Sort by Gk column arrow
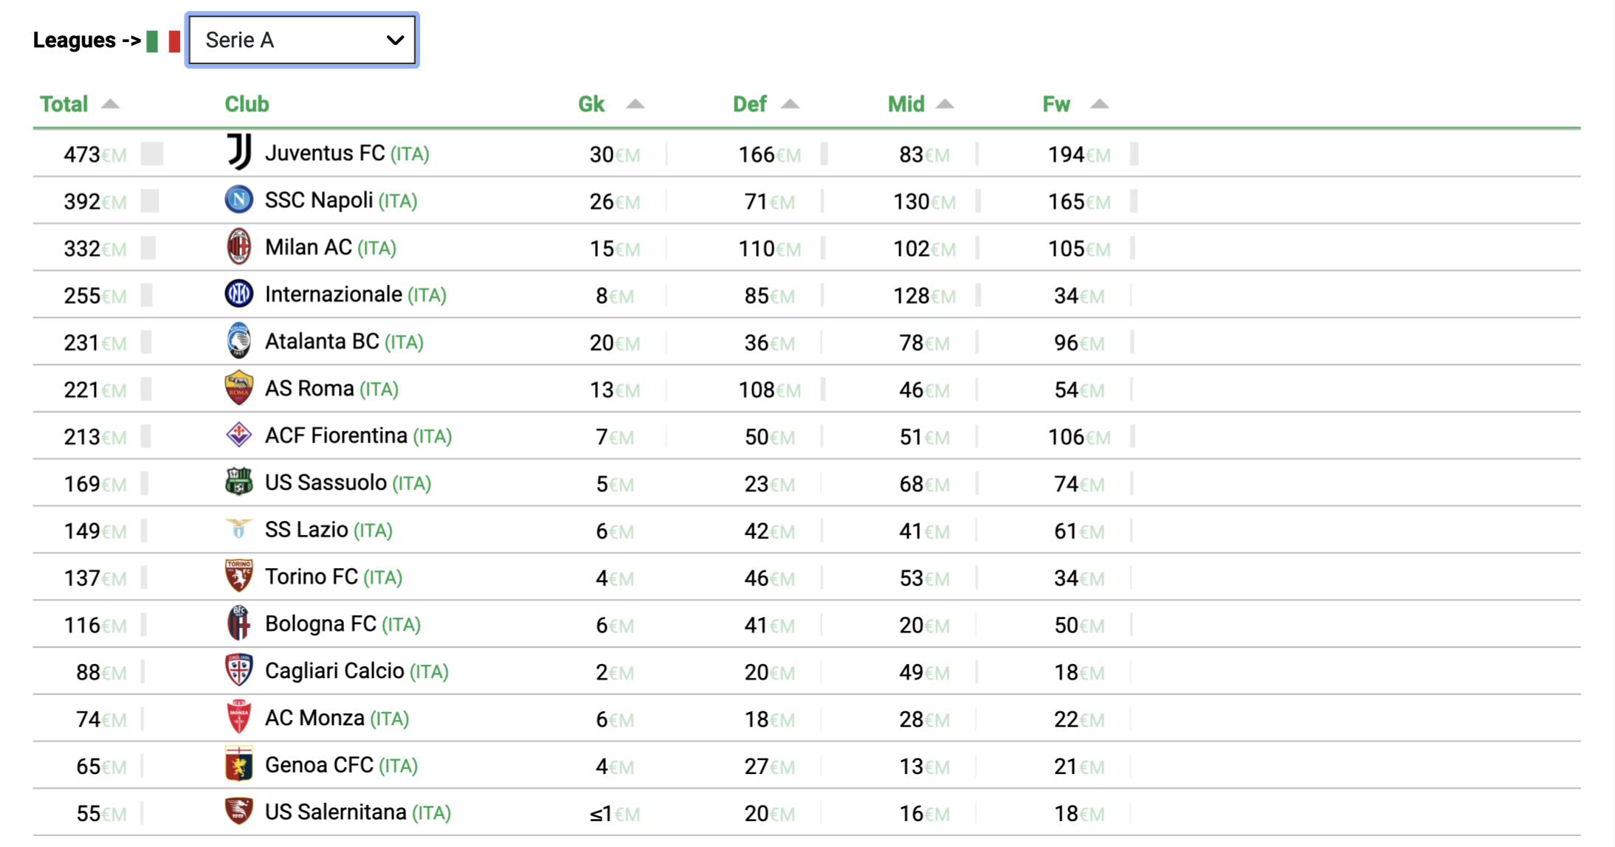This screenshot has width=1615, height=847. tap(635, 104)
